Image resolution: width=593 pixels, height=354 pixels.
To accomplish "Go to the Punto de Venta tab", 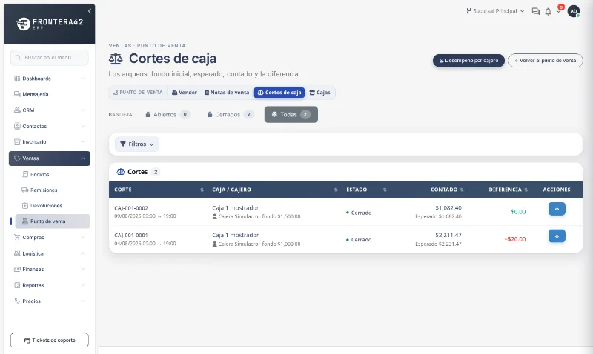I will coord(138,92).
